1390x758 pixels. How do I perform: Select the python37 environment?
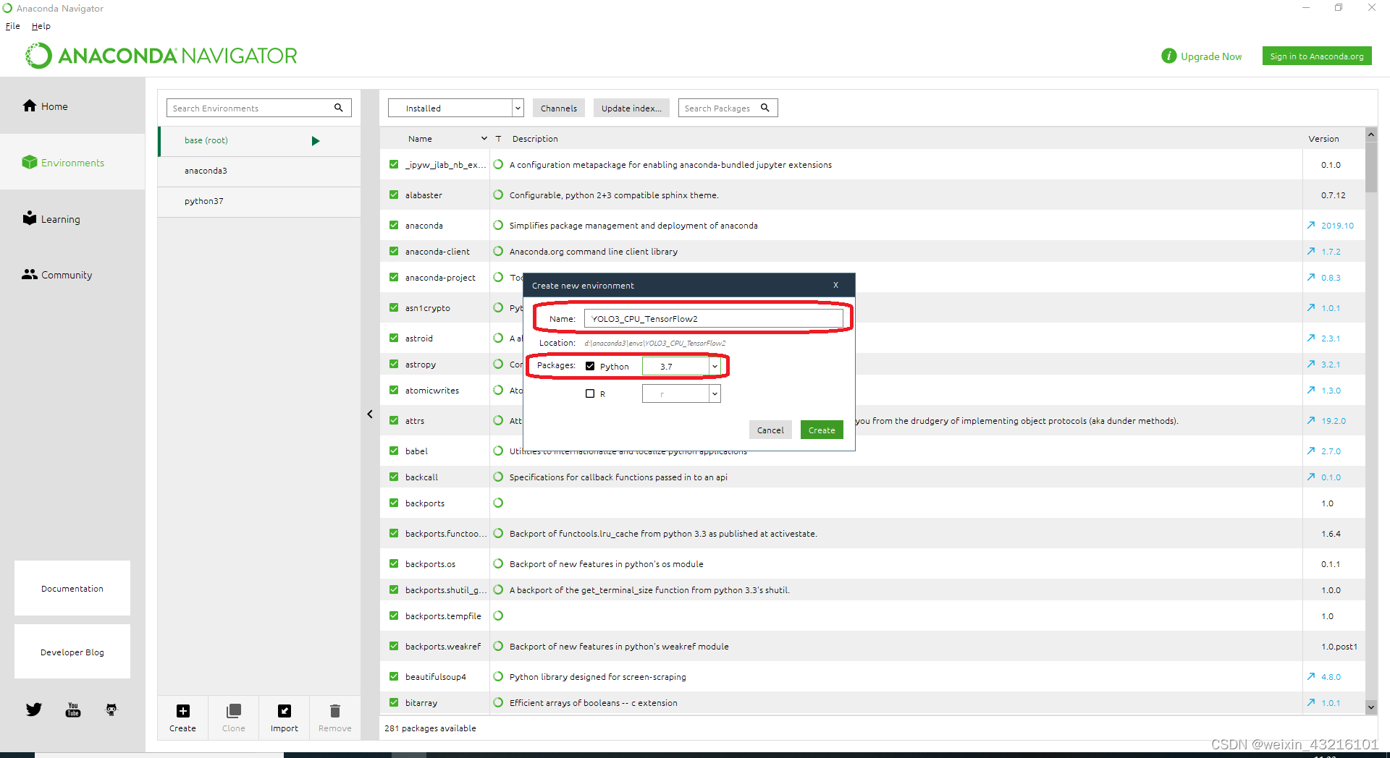259,201
